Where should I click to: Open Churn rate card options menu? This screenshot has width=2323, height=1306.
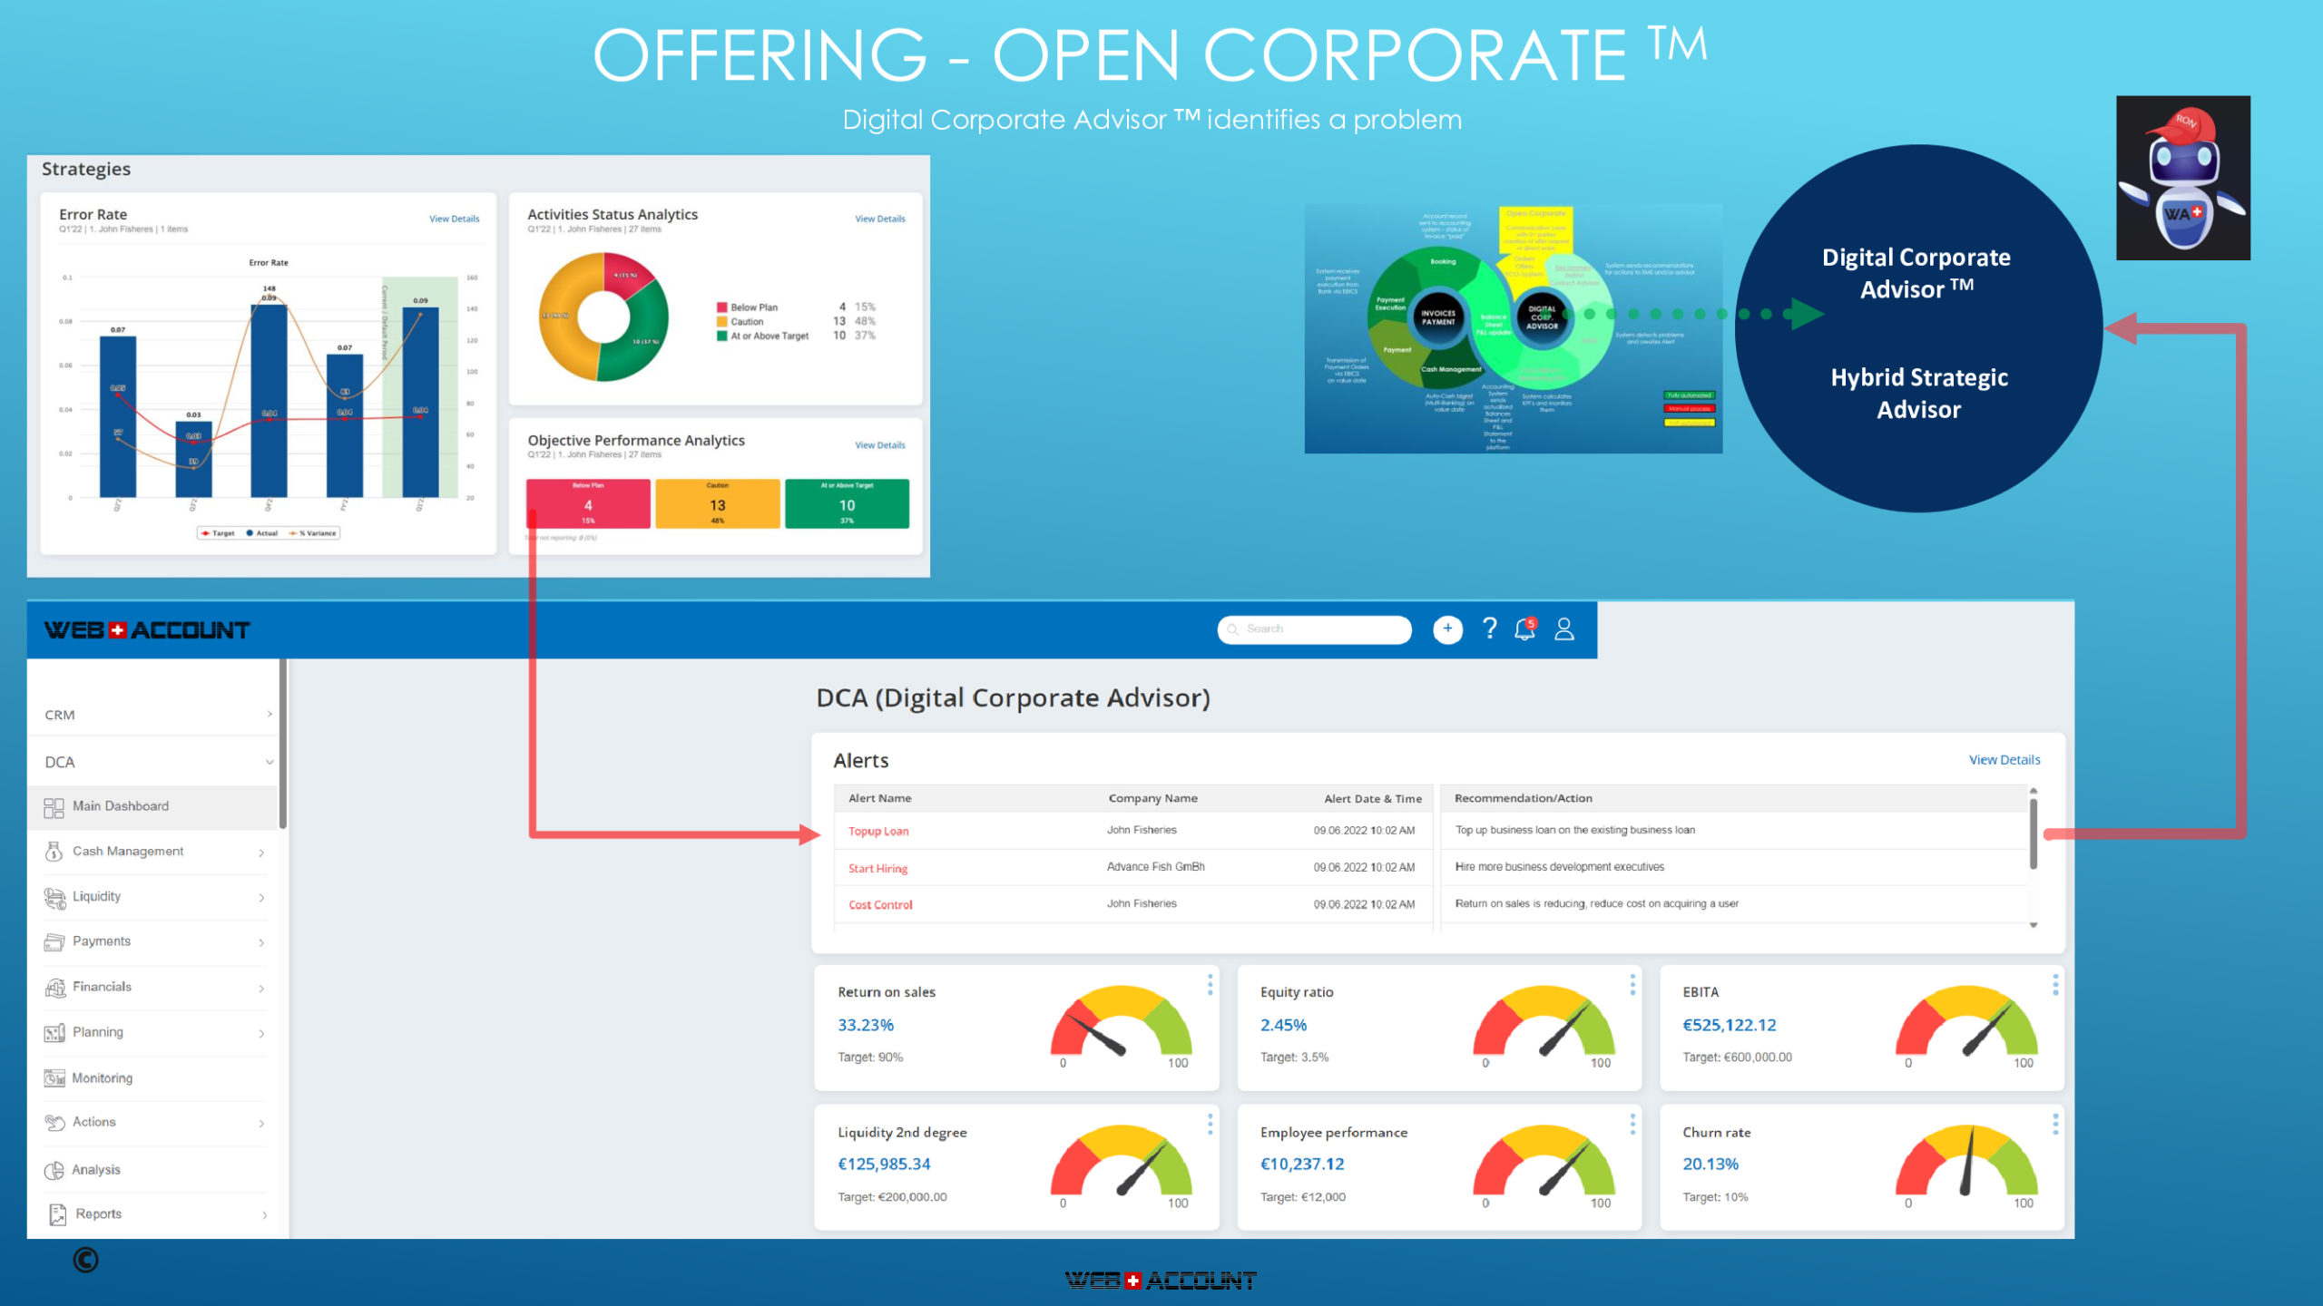(x=2055, y=1125)
